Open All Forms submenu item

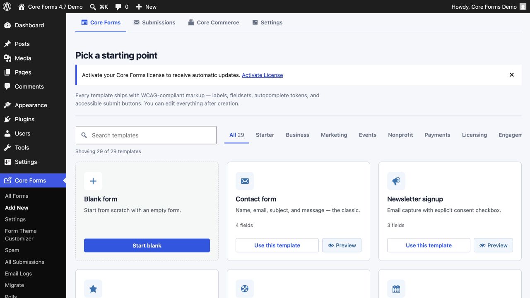17,196
